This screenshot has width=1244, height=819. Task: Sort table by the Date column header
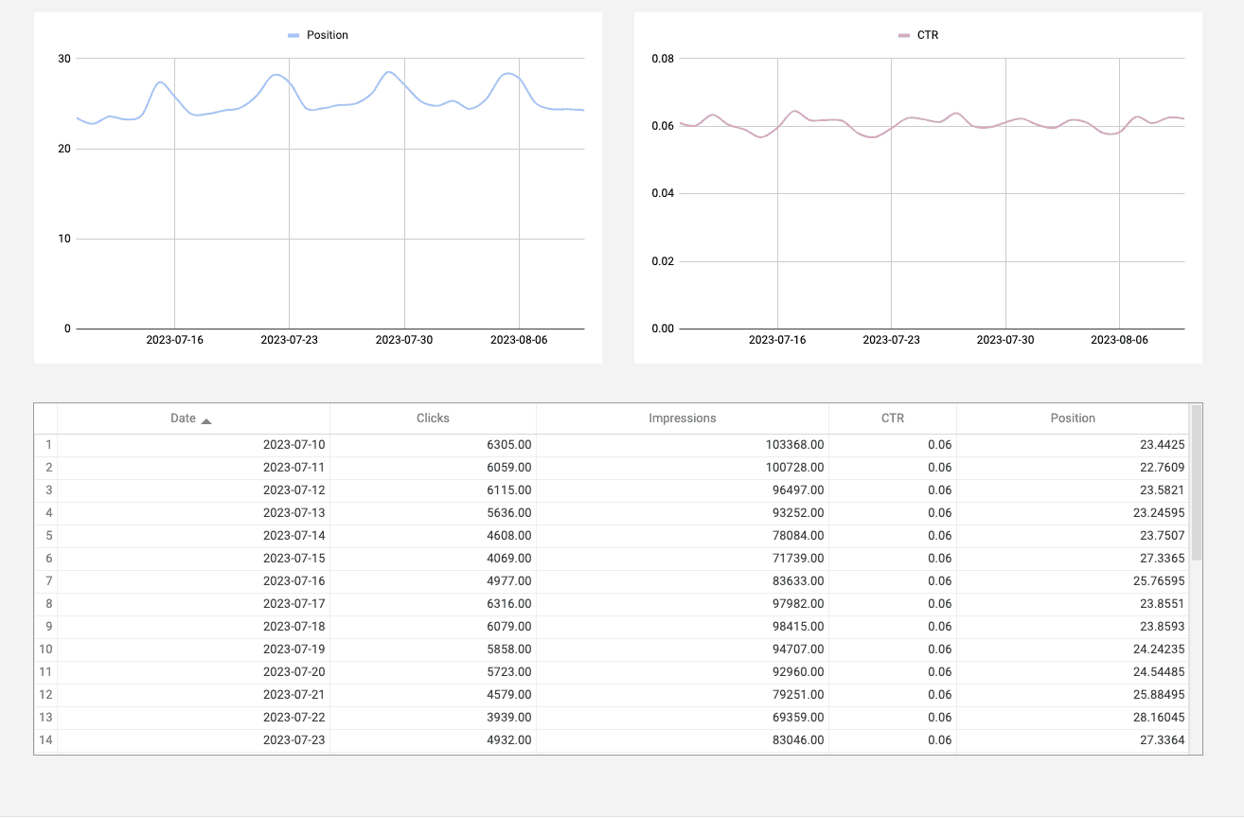tap(193, 418)
